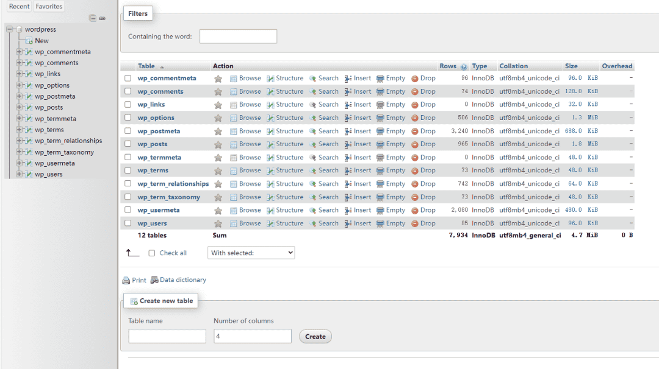659x369 pixels.
Task: Expand wp_posts in the navigation tree
Action: 20,107
